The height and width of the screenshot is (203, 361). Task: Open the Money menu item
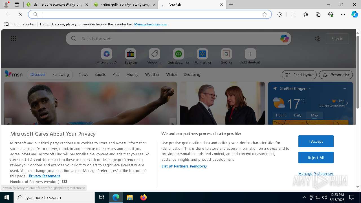[132, 74]
